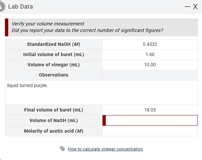Click the 'Molarity of acetic acid (M)' label
Viewport: 202px width, 160px height.
[x=54, y=131]
